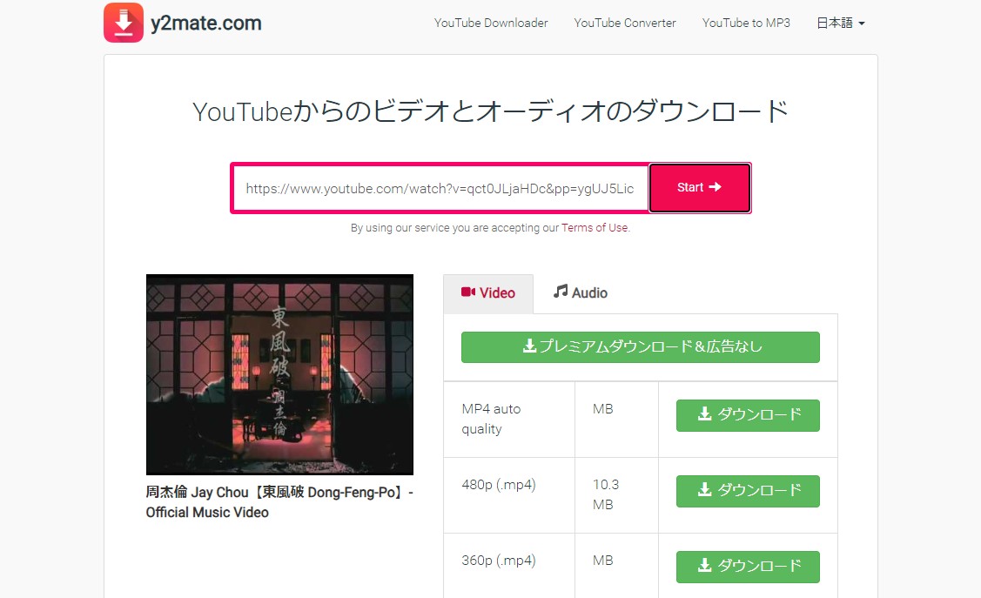Expand the 日本語 language dropdown
Screen dimensions: 981x598
841,24
